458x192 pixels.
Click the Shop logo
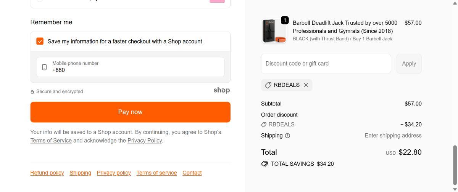(221, 90)
